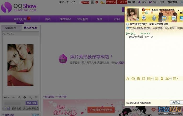Viewport: 183px width, 116px height.
Task: Click the scissors screenshot icon
Action: tap(167, 79)
